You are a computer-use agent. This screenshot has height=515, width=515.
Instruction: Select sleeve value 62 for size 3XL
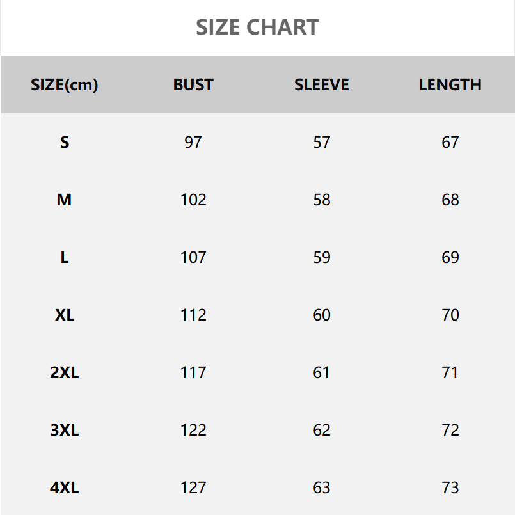pyautogui.click(x=322, y=430)
